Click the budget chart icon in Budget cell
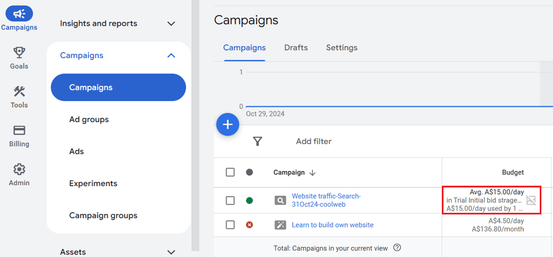553x257 pixels. click(531, 200)
